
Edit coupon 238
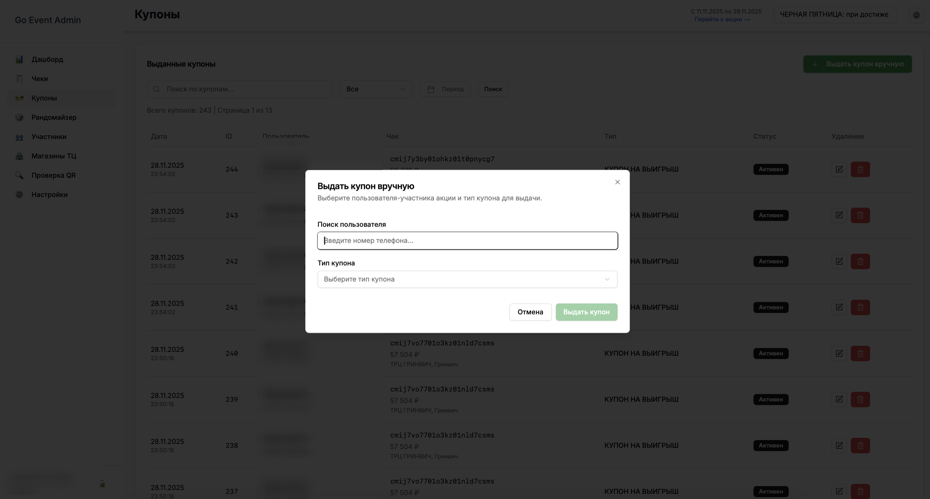coord(839,446)
